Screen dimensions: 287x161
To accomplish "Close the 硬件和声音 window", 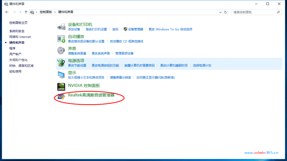I will tap(279, 4).
